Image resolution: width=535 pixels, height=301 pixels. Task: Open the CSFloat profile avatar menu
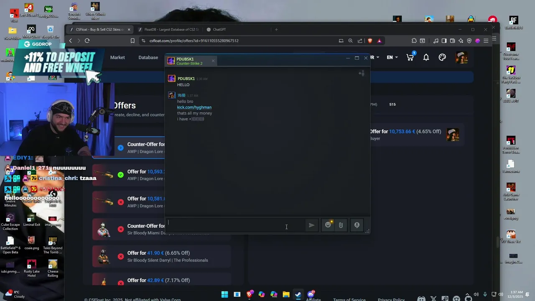(x=462, y=57)
